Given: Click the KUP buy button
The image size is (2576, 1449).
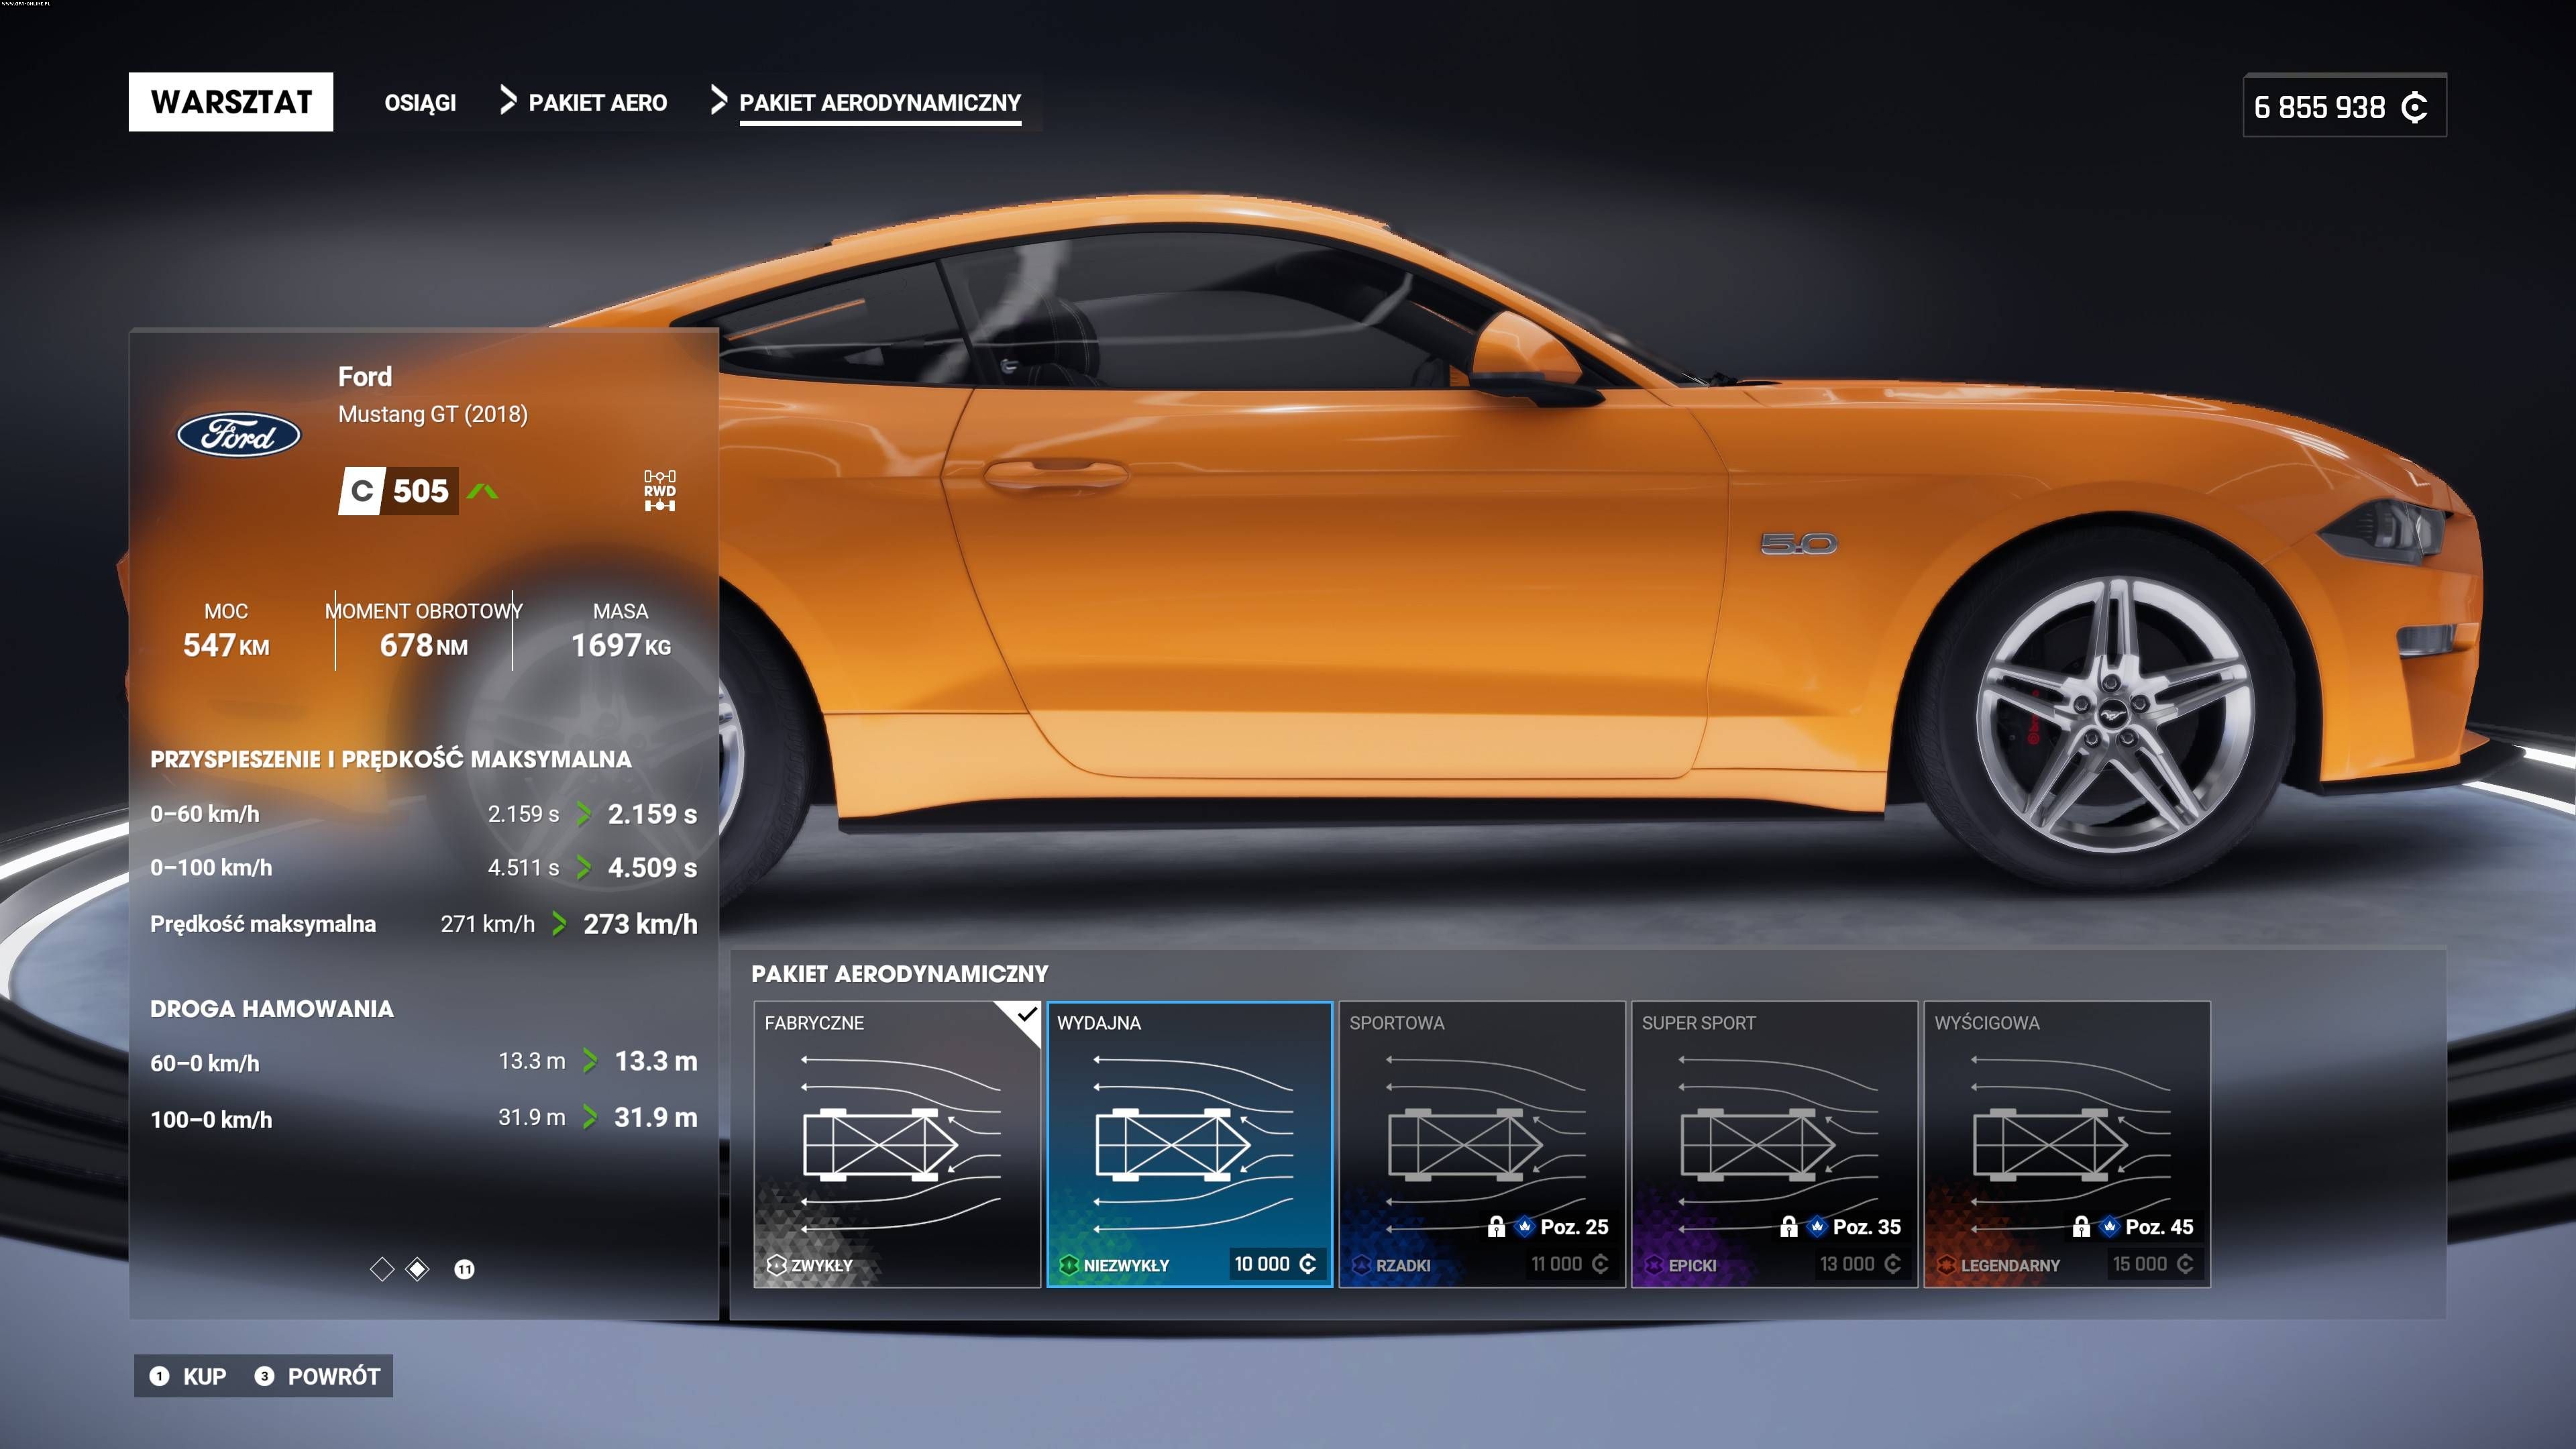Looking at the screenshot, I should 188,1376.
